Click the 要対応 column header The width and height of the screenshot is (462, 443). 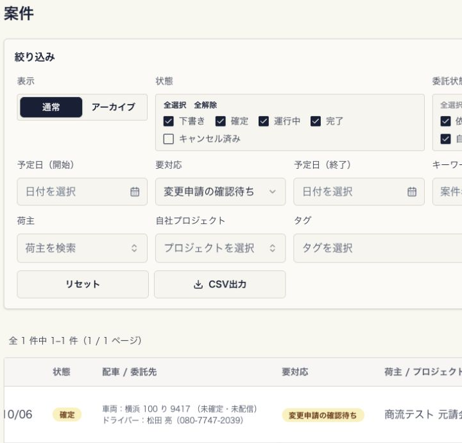click(x=295, y=372)
